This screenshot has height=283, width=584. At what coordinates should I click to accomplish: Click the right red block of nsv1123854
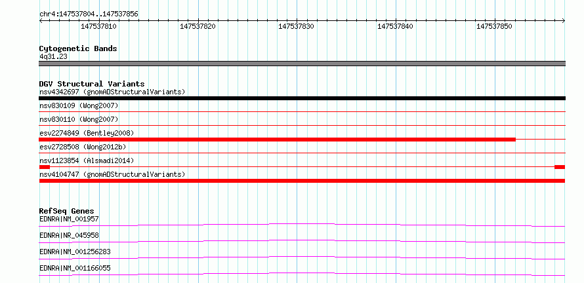(560, 167)
